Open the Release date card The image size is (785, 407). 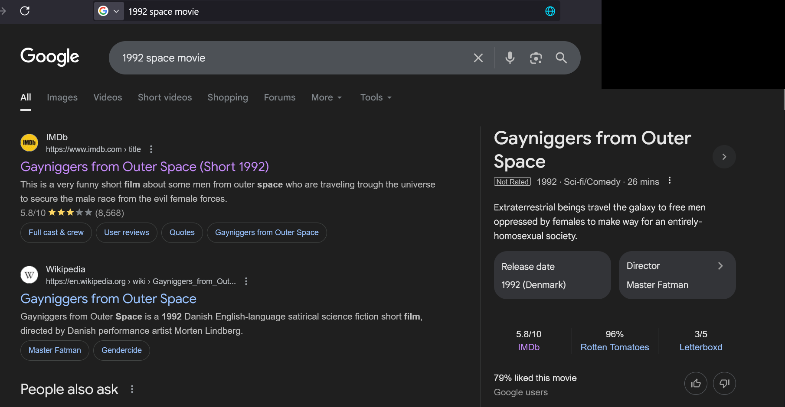click(x=552, y=275)
